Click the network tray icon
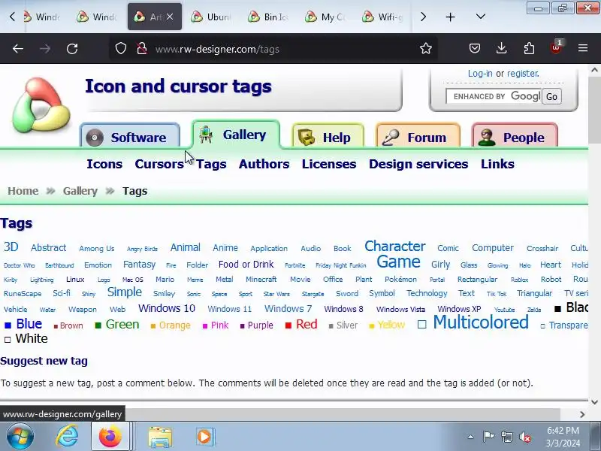 pyautogui.click(x=507, y=437)
